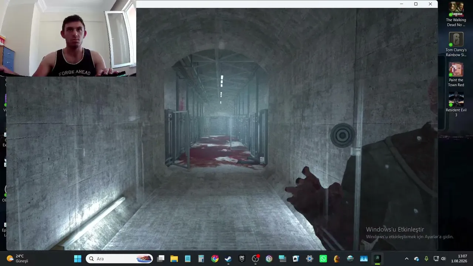The width and height of the screenshot is (473, 266).
Task: Open OBS Studio with red recording dot
Action: [x=255, y=259]
